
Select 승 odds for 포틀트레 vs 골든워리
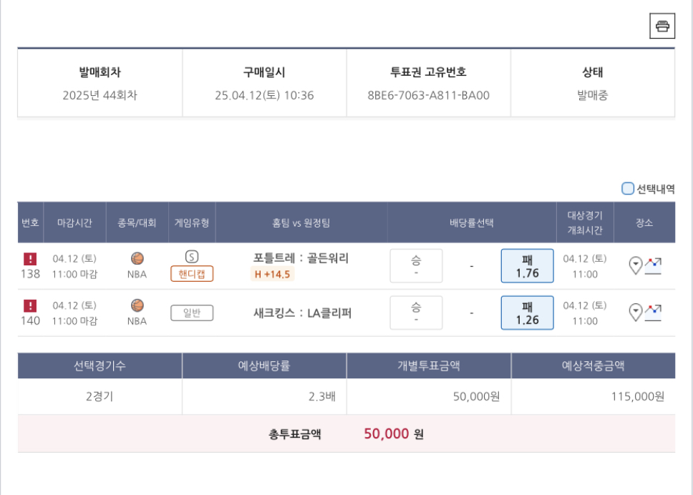[416, 266]
